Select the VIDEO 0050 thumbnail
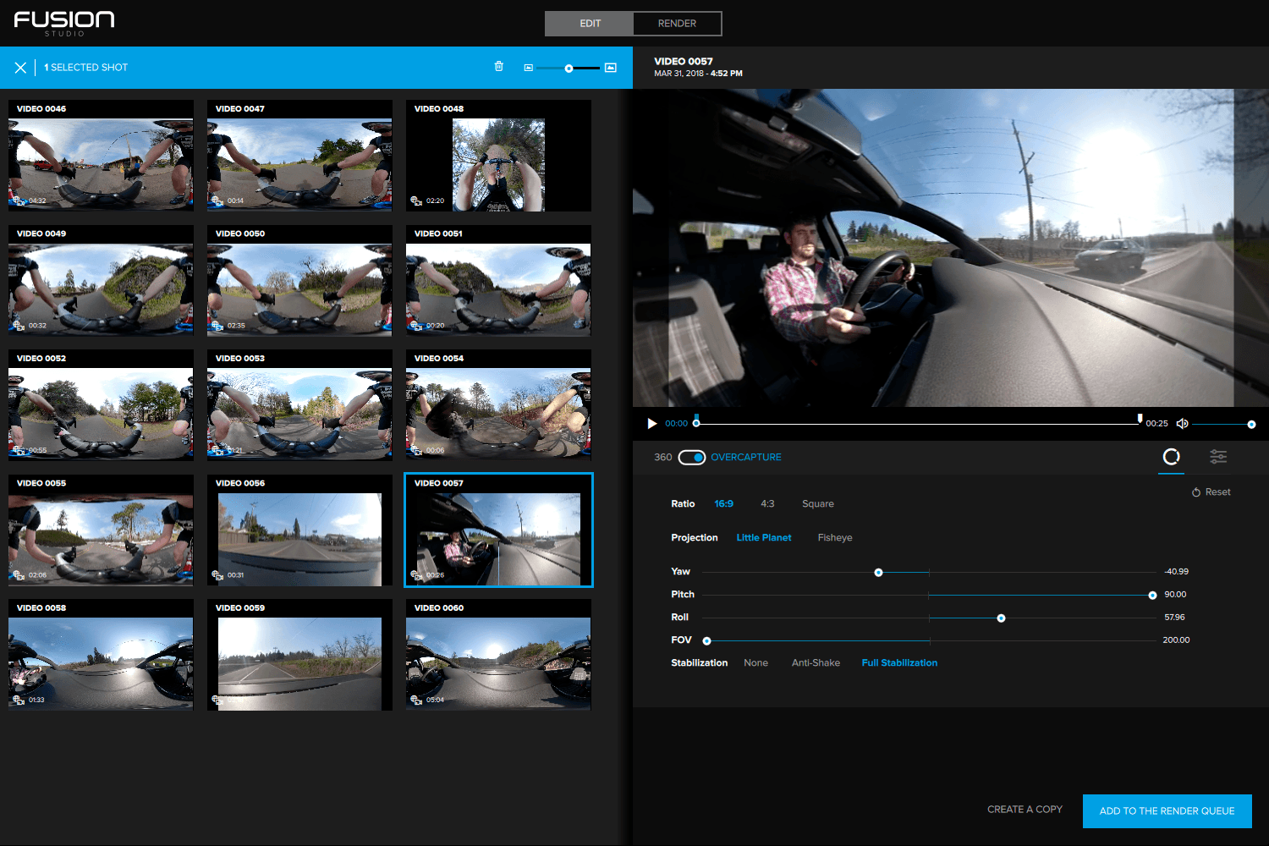Image resolution: width=1269 pixels, height=846 pixels. click(299, 281)
